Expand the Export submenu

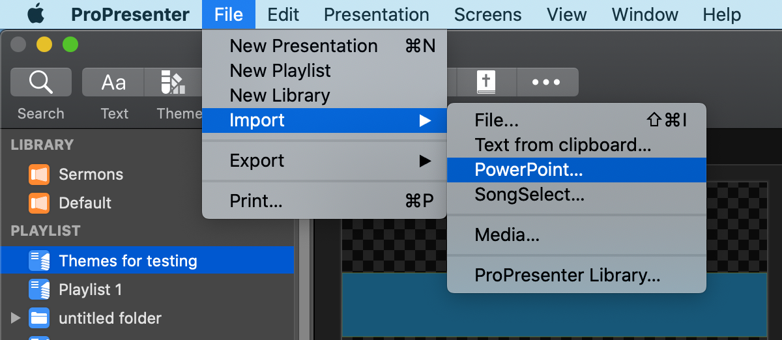(x=324, y=160)
